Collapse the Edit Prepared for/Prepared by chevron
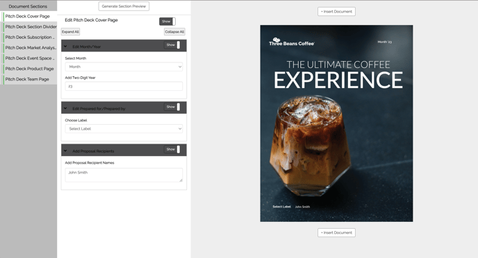This screenshot has width=478, height=258. 65,108
